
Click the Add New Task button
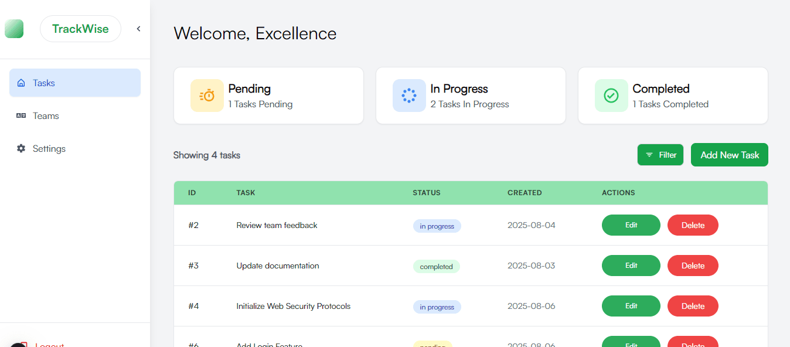point(729,155)
